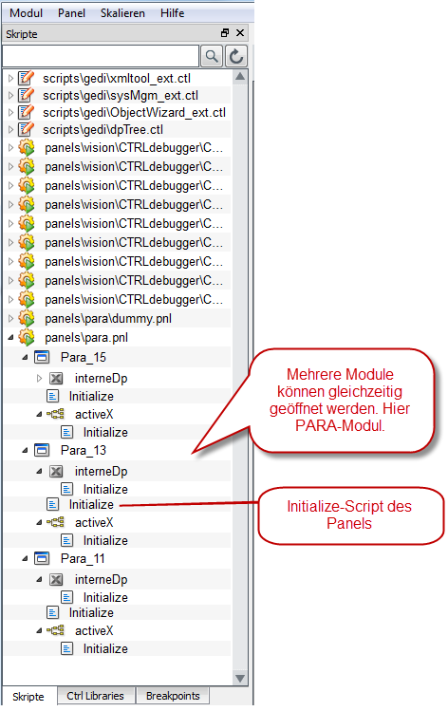
Task: Open the Skalieren menu
Action: click(x=122, y=13)
